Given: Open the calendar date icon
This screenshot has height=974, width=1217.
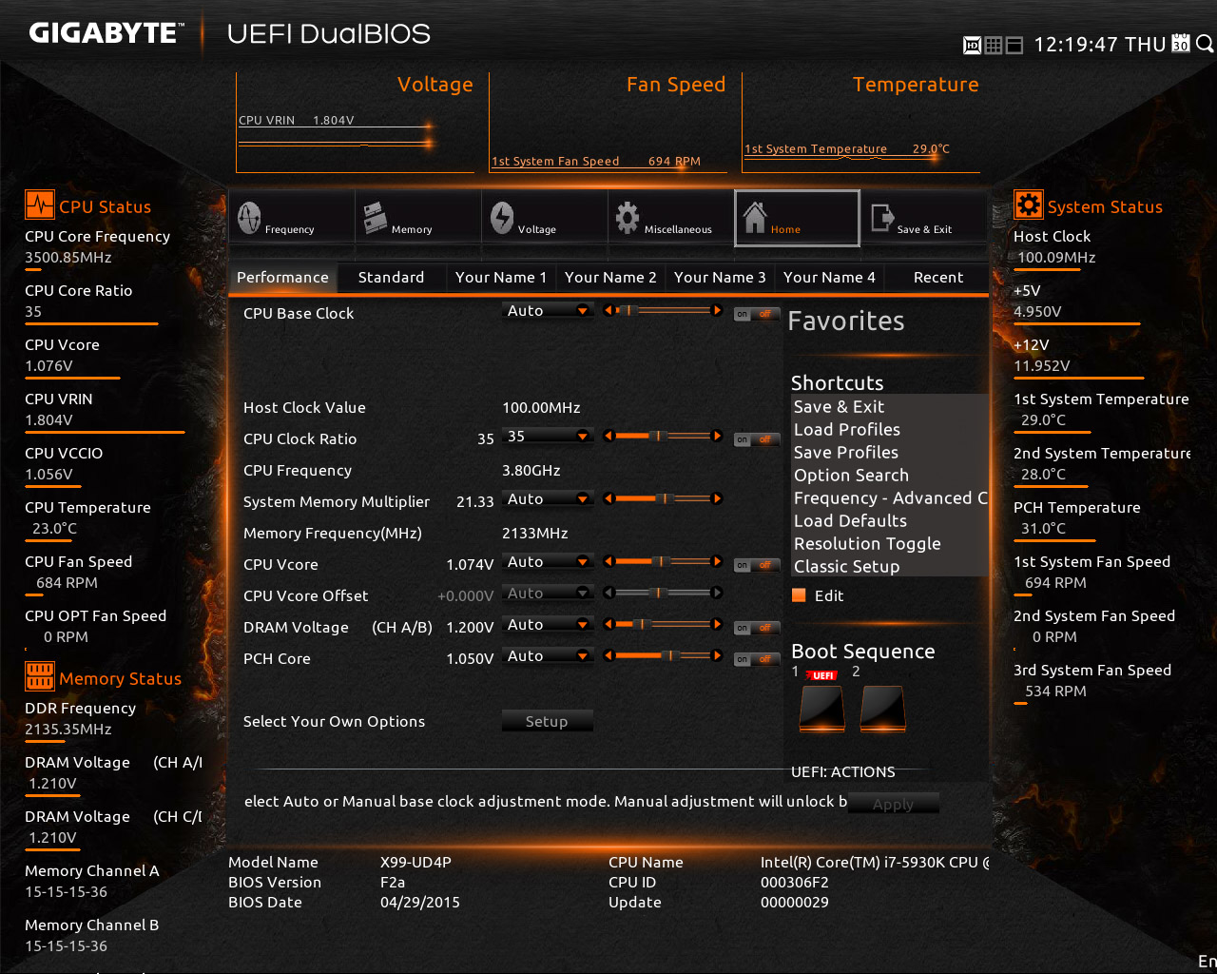Looking at the screenshot, I should pyautogui.click(x=1180, y=44).
